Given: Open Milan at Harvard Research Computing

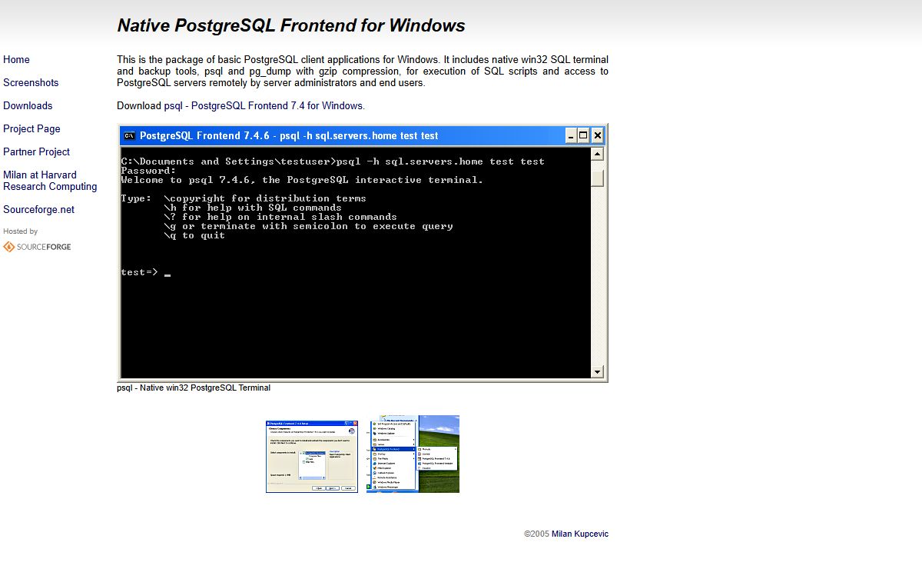Looking at the screenshot, I should point(50,181).
